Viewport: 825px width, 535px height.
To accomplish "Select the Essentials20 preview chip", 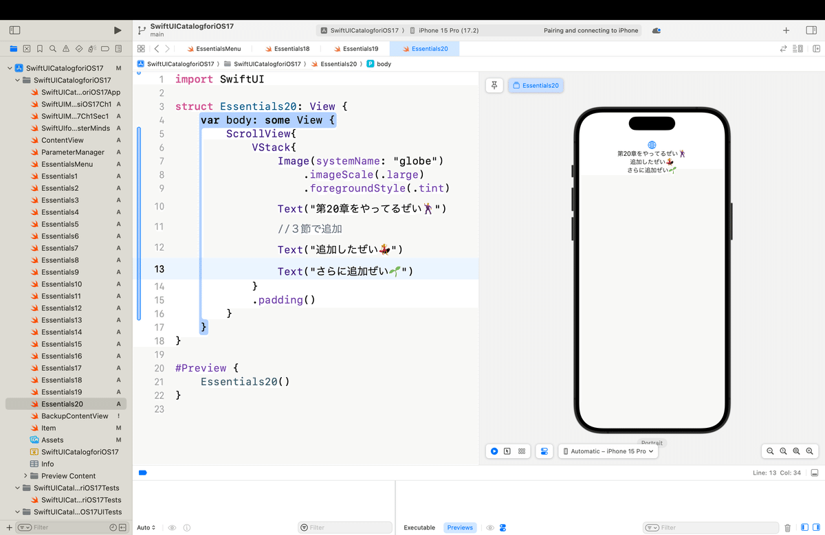I will pyautogui.click(x=536, y=85).
